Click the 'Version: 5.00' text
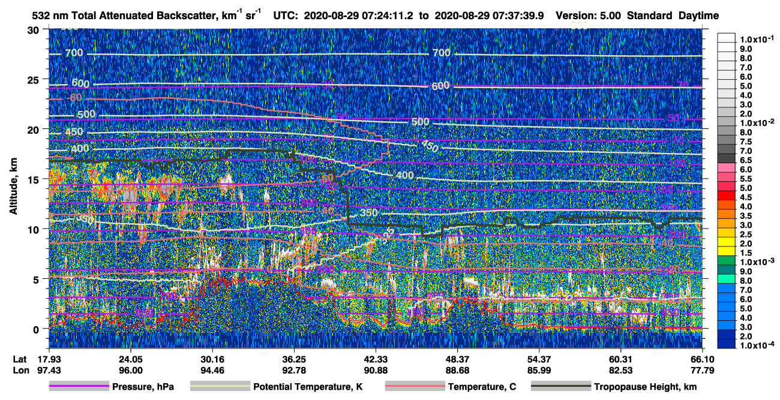 pyautogui.click(x=588, y=16)
